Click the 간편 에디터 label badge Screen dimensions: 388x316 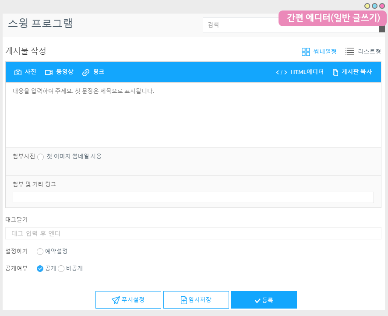332,18
